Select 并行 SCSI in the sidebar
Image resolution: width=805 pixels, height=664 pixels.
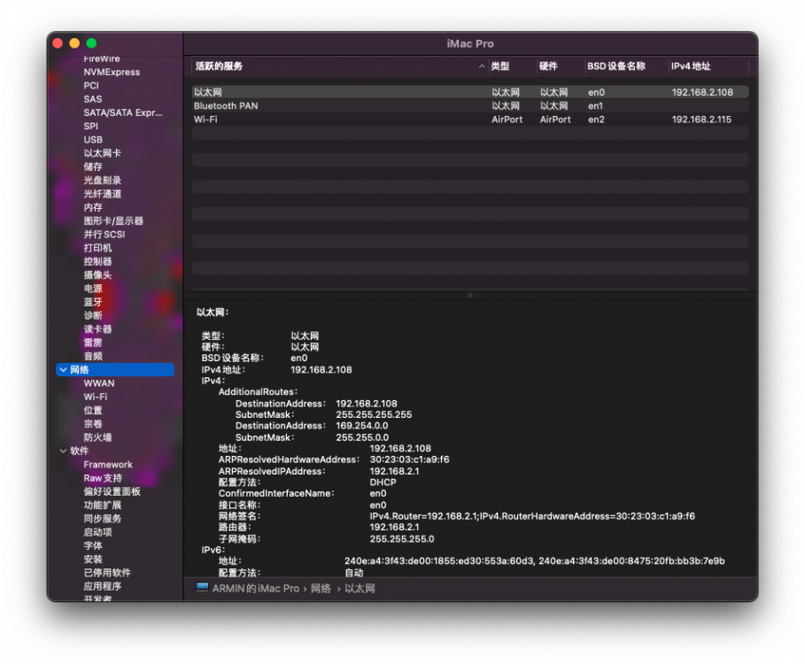(x=104, y=235)
